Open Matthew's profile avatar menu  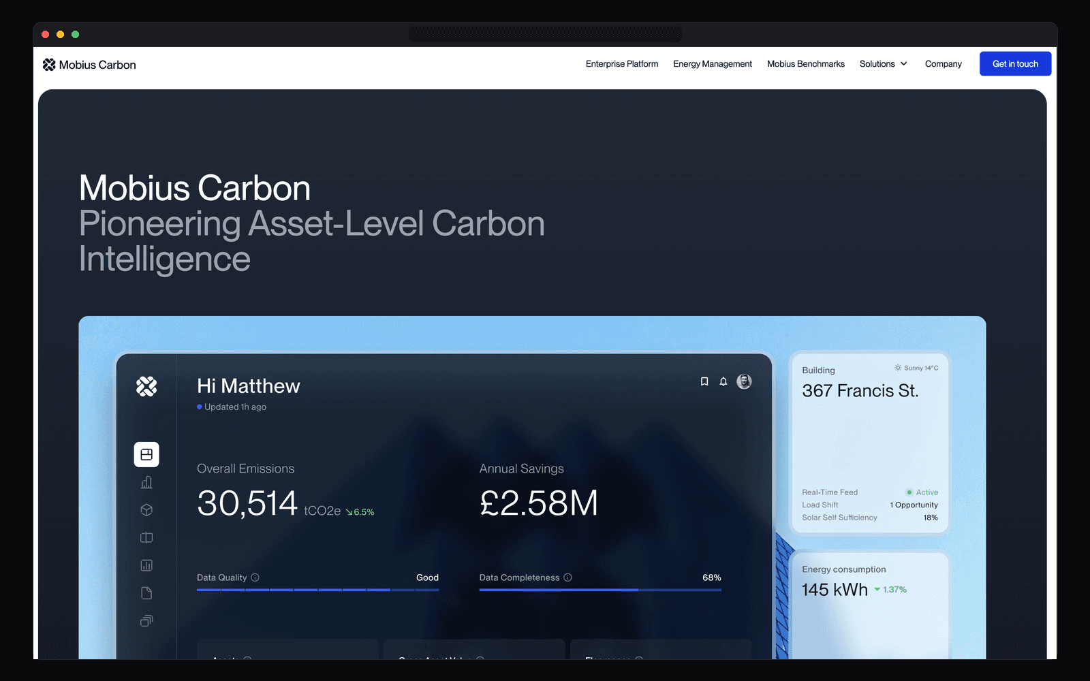(x=744, y=381)
